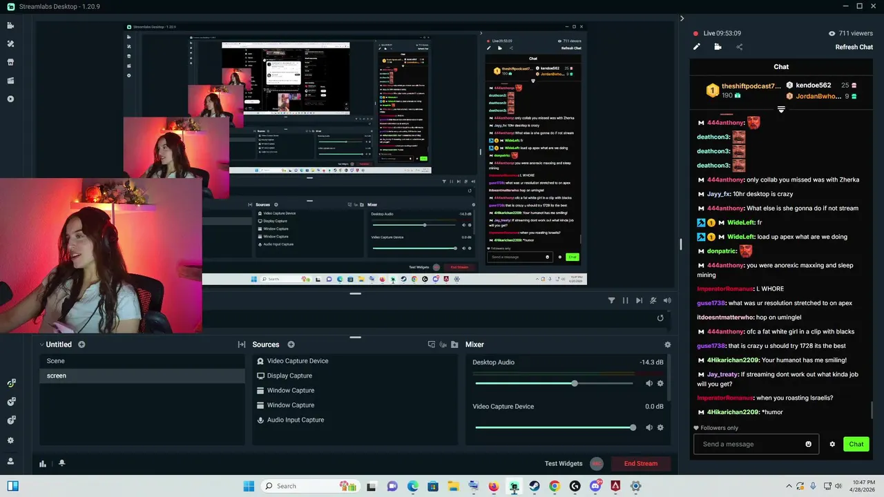Skip alert with the skip-next icon
The image size is (884, 497).
pos(639,300)
